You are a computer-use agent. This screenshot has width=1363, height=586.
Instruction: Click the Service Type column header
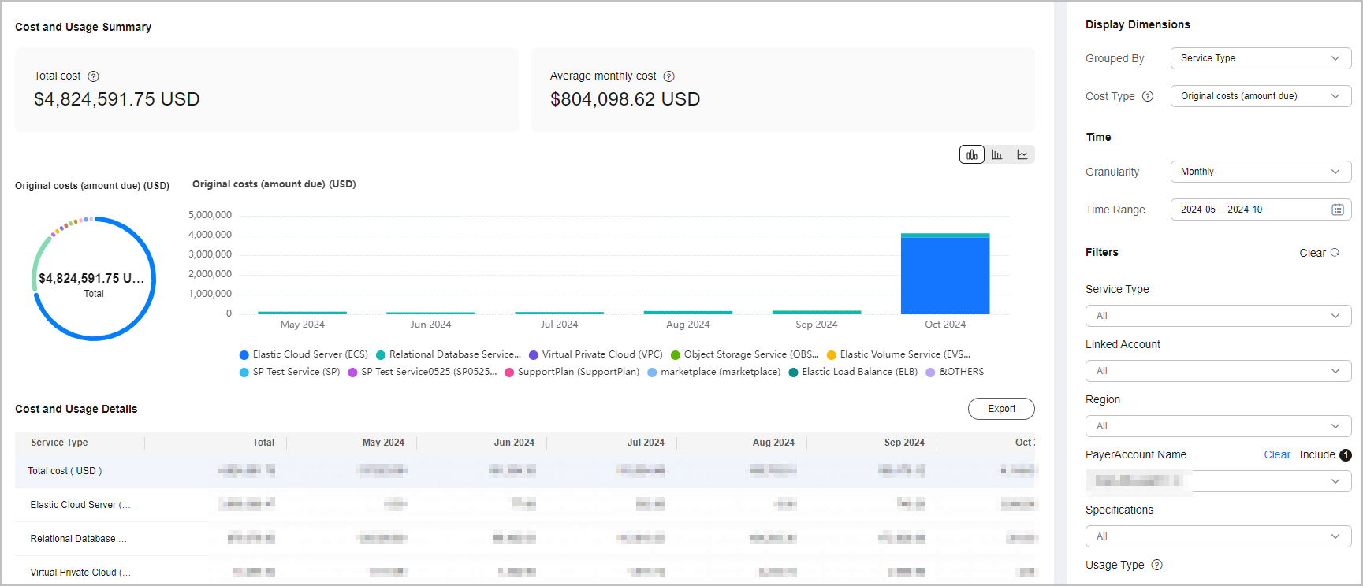pos(59,443)
